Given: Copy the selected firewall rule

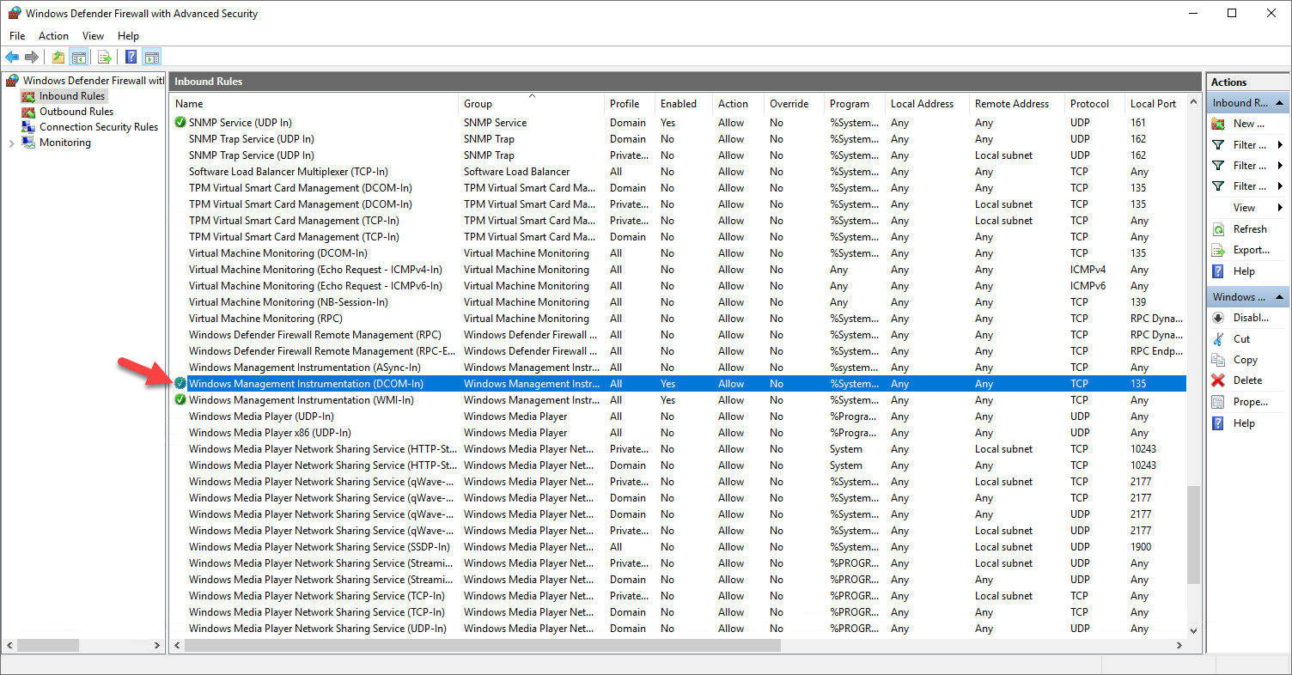Looking at the screenshot, I should [x=1244, y=360].
